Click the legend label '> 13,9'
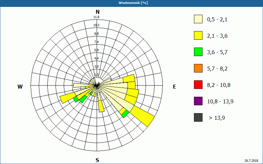 217,118
